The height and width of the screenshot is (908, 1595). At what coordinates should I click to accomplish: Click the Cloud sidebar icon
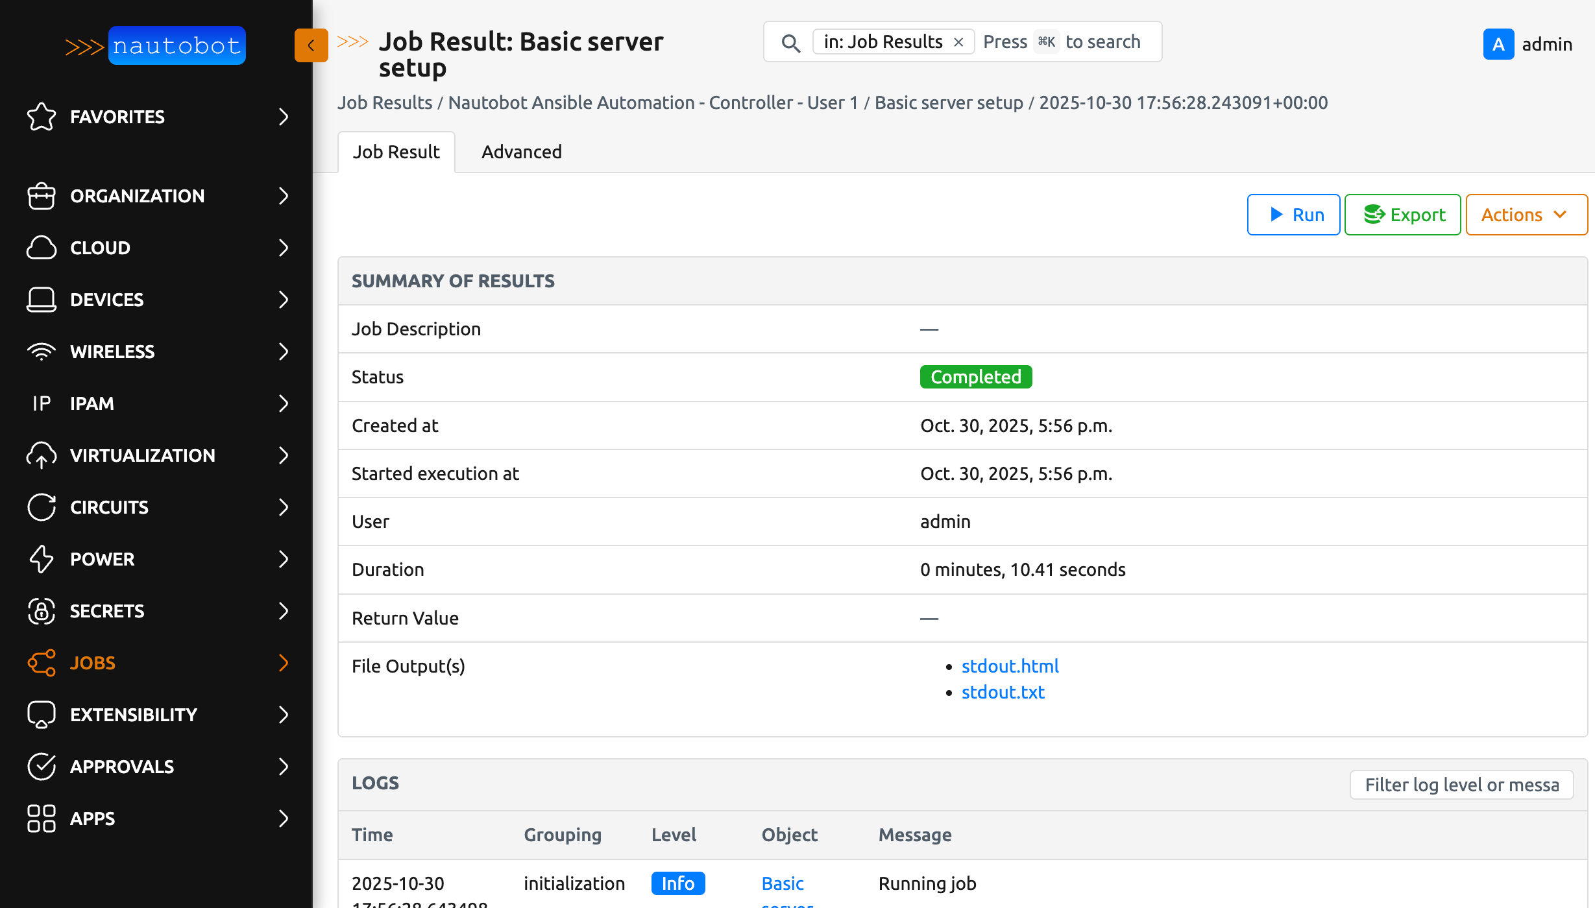42,248
